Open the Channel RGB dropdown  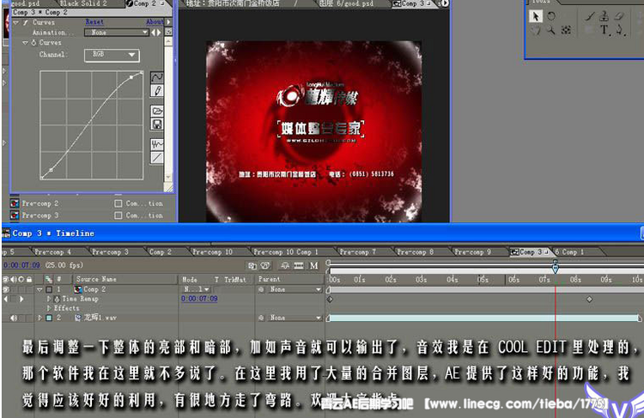pos(112,55)
